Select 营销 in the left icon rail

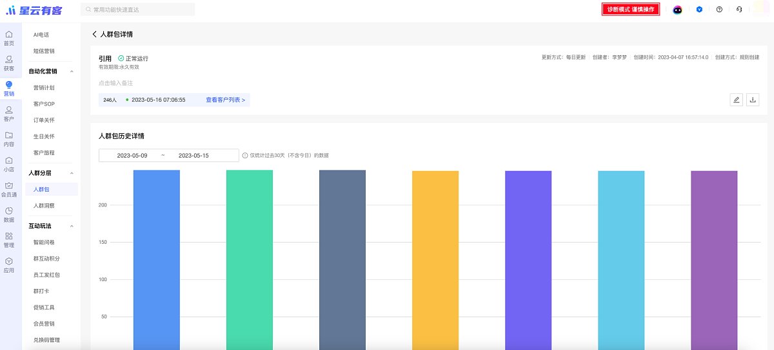click(9, 88)
